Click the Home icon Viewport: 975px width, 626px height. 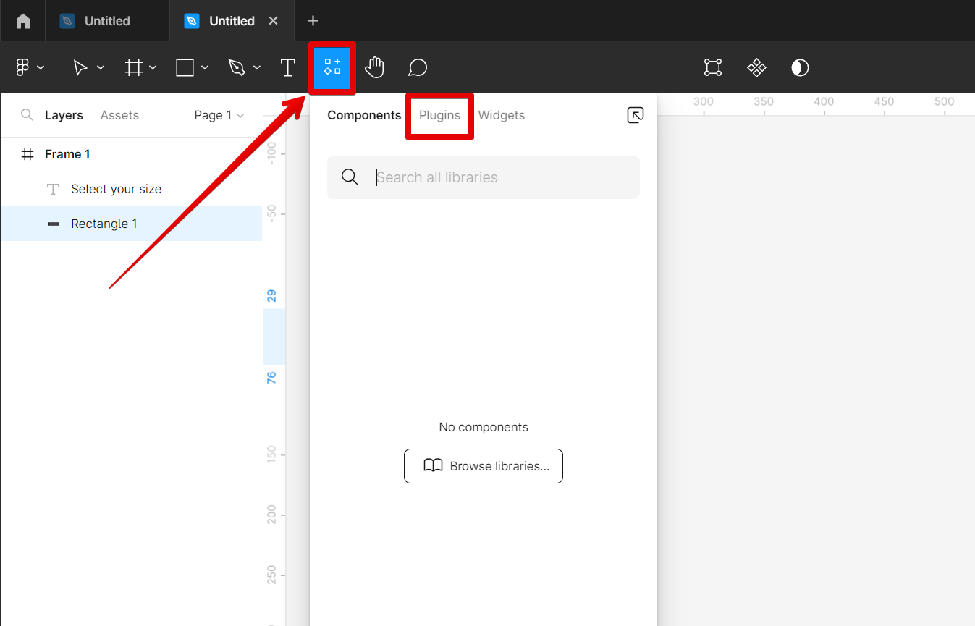pyautogui.click(x=23, y=21)
